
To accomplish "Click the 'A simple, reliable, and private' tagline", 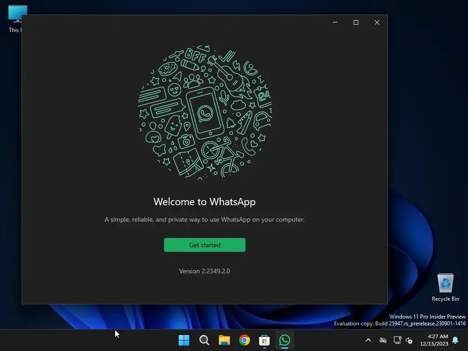I will (204, 219).
